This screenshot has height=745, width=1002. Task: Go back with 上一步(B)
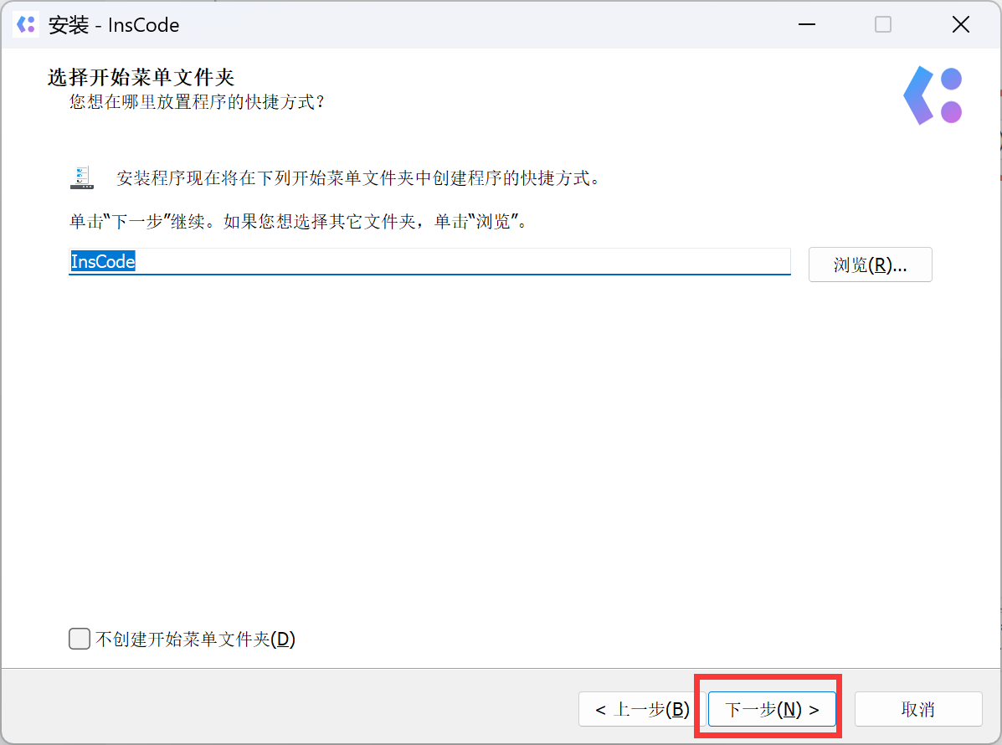coord(640,709)
